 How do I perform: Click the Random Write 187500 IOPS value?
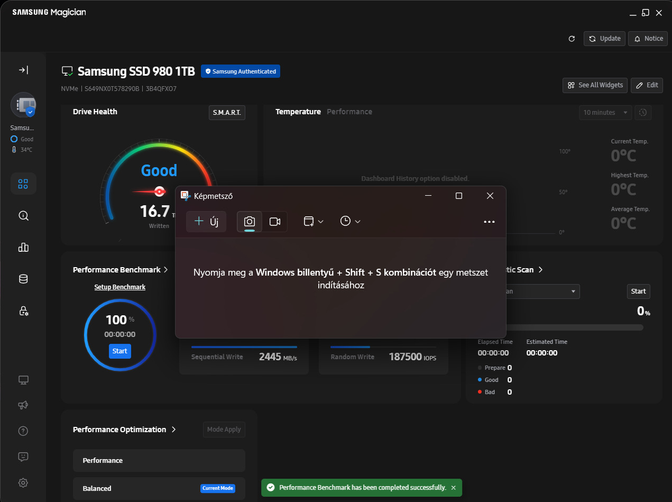(x=413, y=357)
